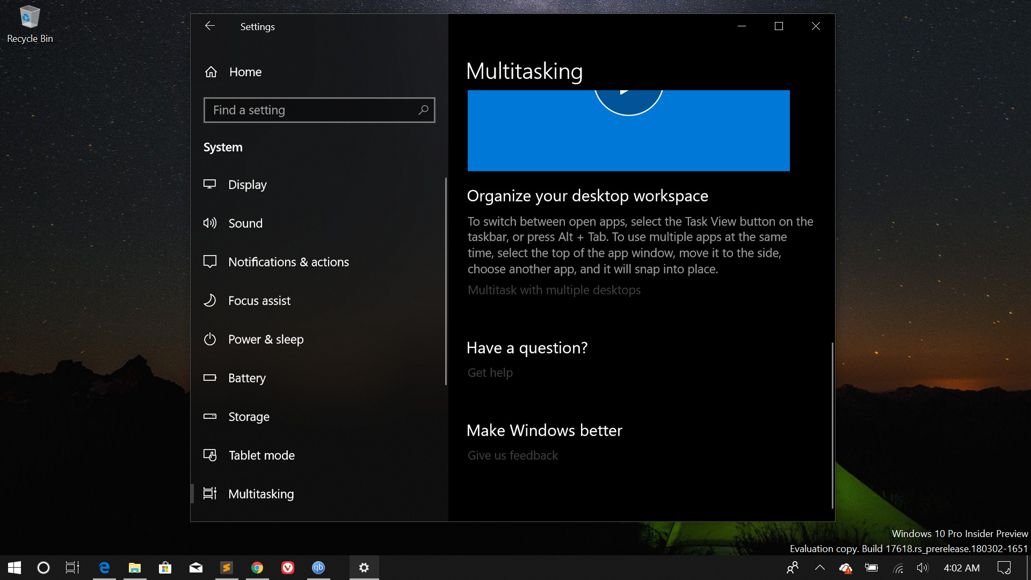This screenshot has width=1031, height=580.
Task: Open the Windows Start menu
Action: [14, 568]
